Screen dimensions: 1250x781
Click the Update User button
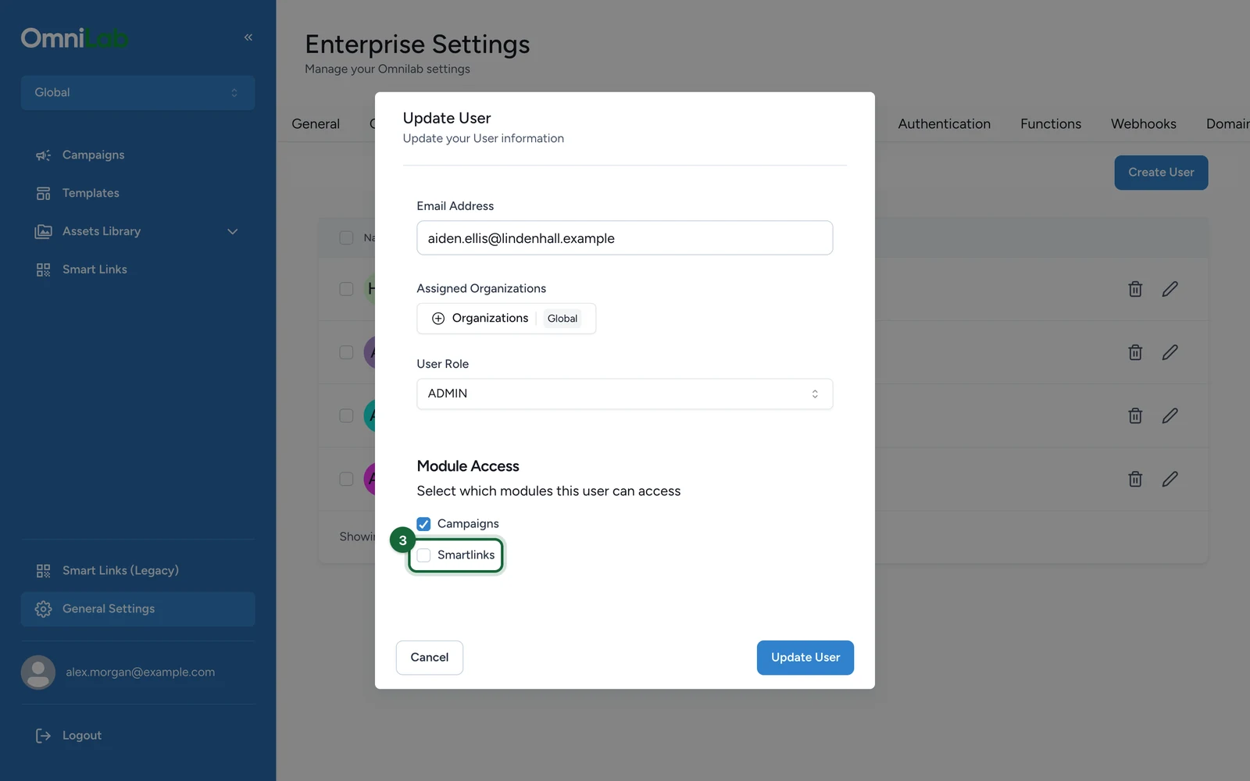click(x=805, y=658)
